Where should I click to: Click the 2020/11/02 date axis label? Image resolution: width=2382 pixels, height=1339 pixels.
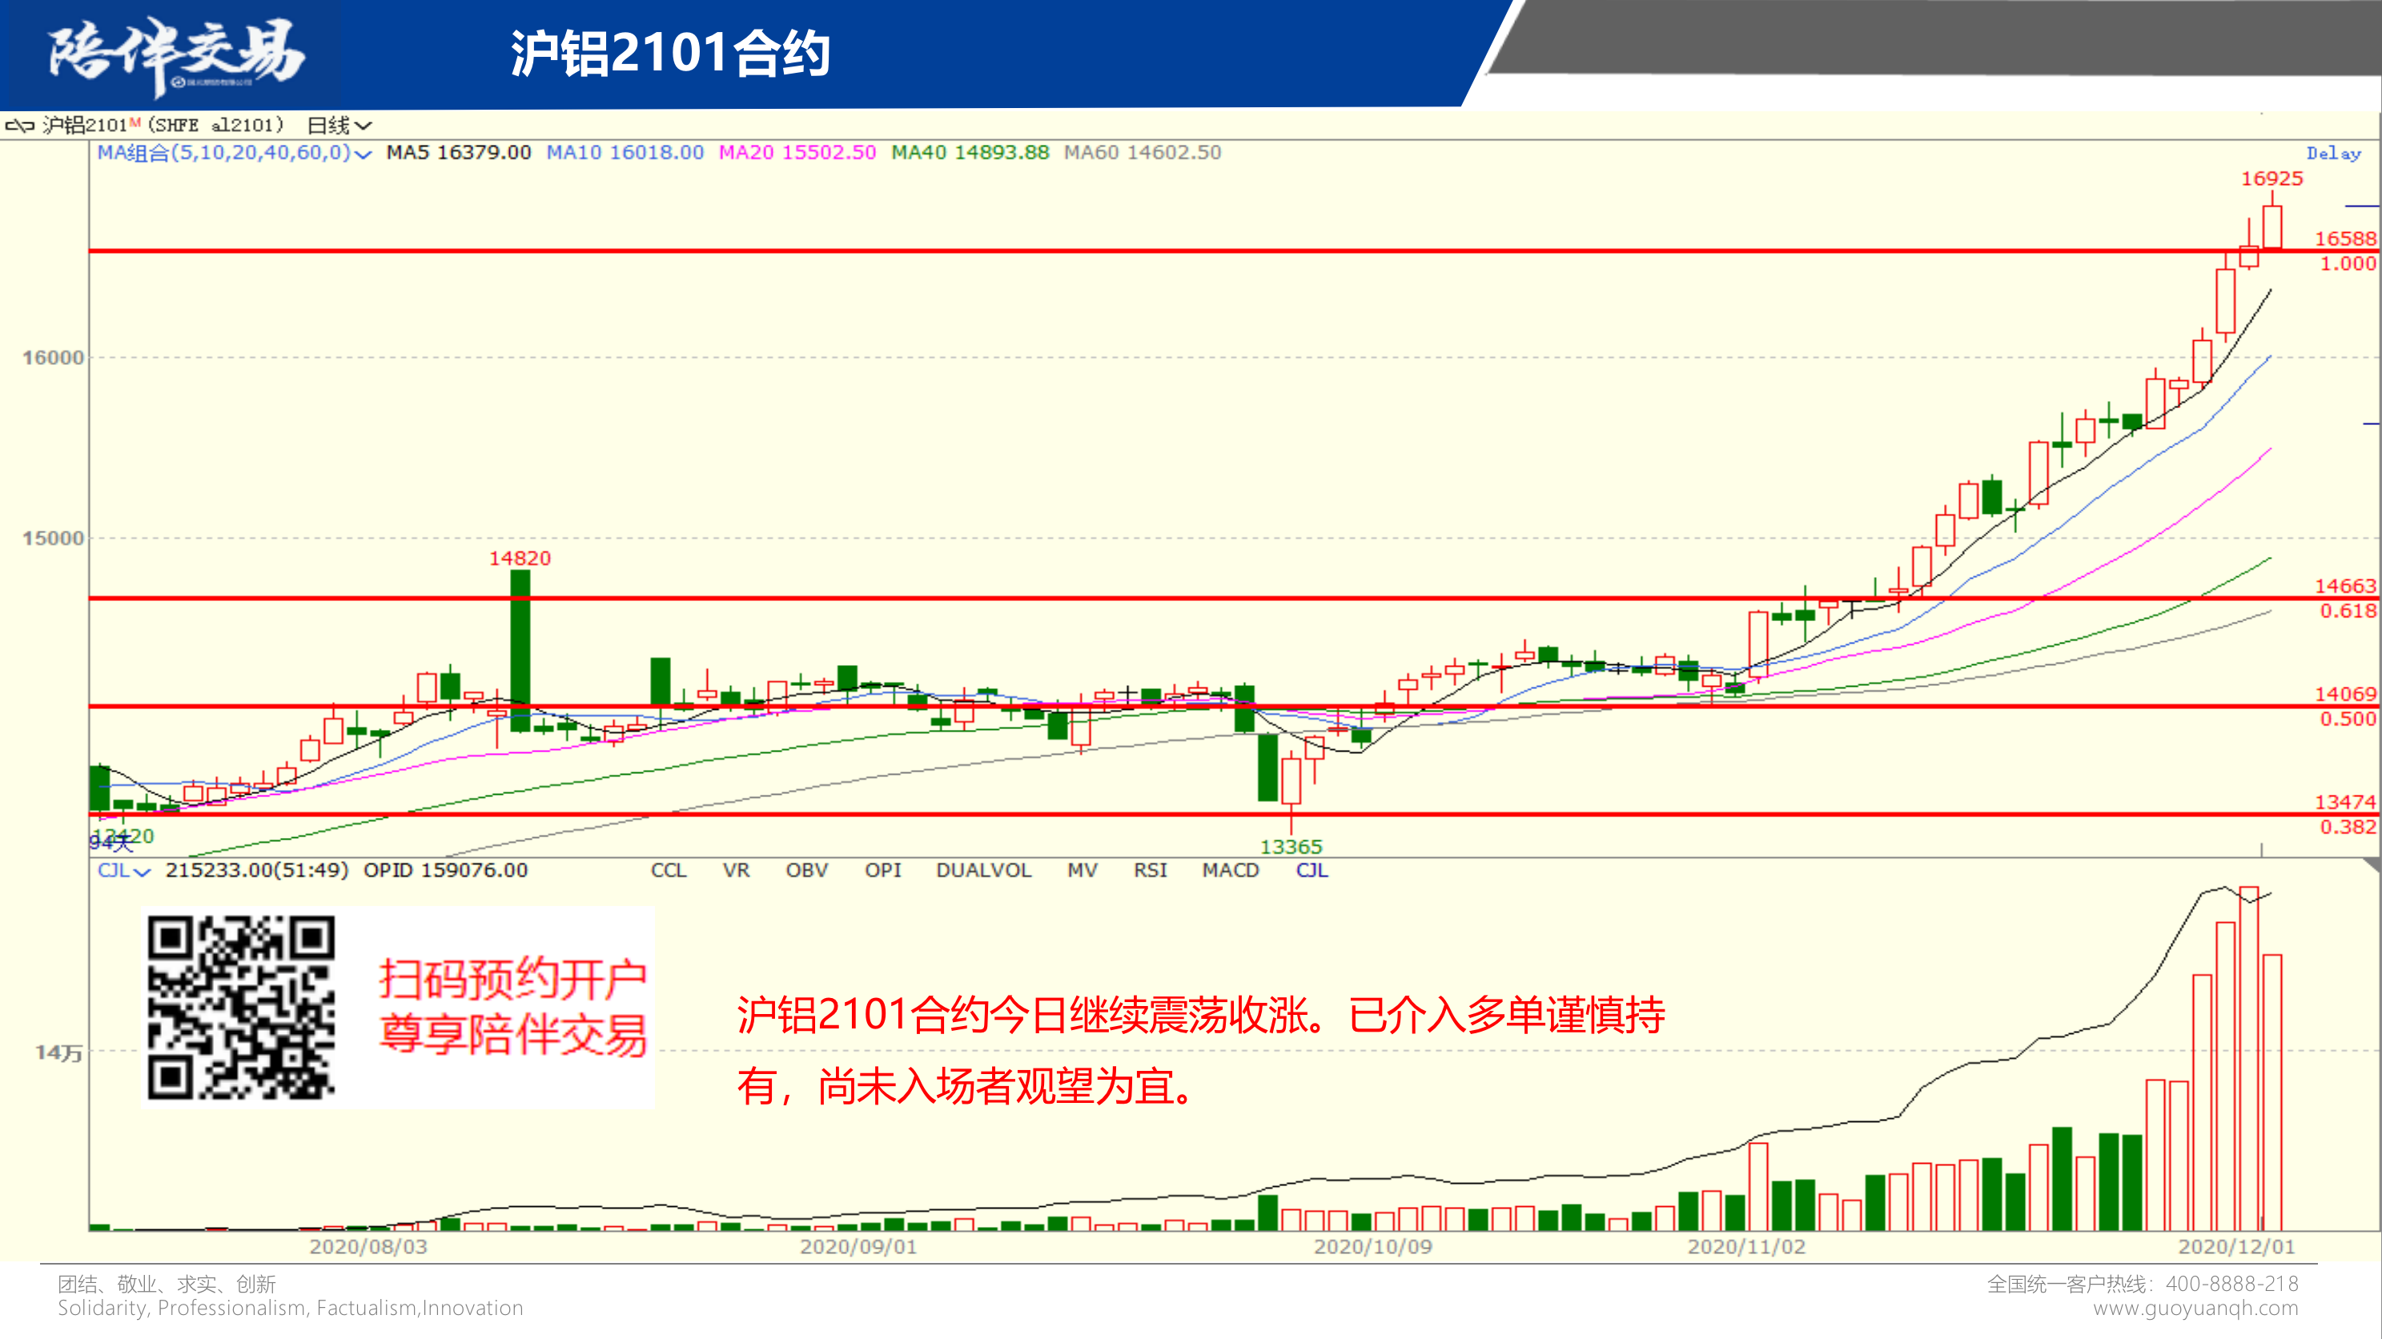tap(1745, 1247)
